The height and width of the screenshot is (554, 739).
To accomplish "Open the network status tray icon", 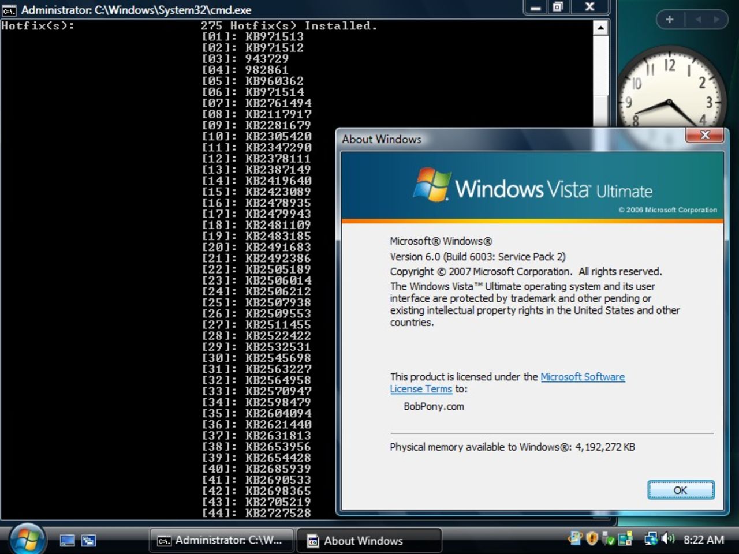I will (x=651, y=539).
